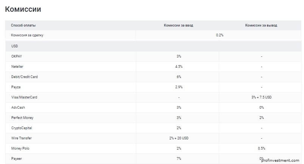Click the profinvestment.com watermark link
This screenshot has height=164, width=304.
tap(280, 161)
